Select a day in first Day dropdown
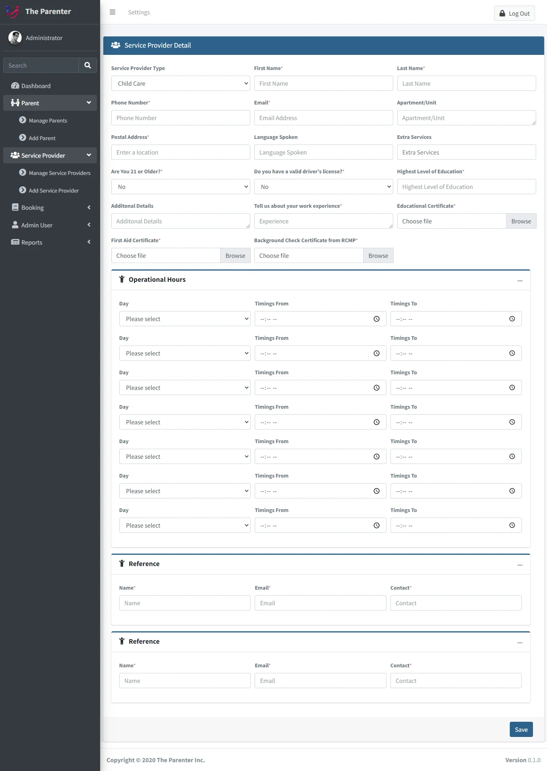This screenshot has width=547, height=771. tap(185, 319)
